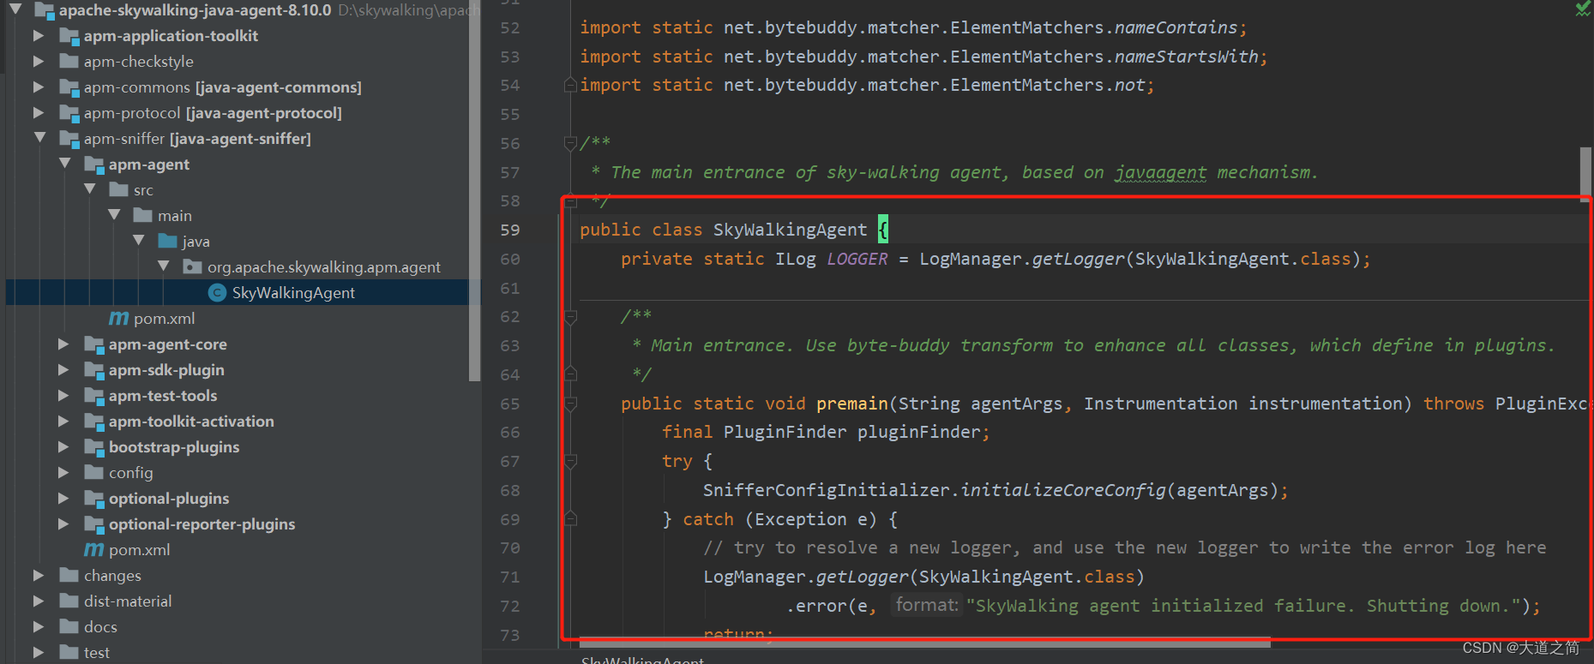Click the javaagent word in the comment
Image resolution: width=1594 pixels, height=664 pixels.
[x=1160, y=172]
